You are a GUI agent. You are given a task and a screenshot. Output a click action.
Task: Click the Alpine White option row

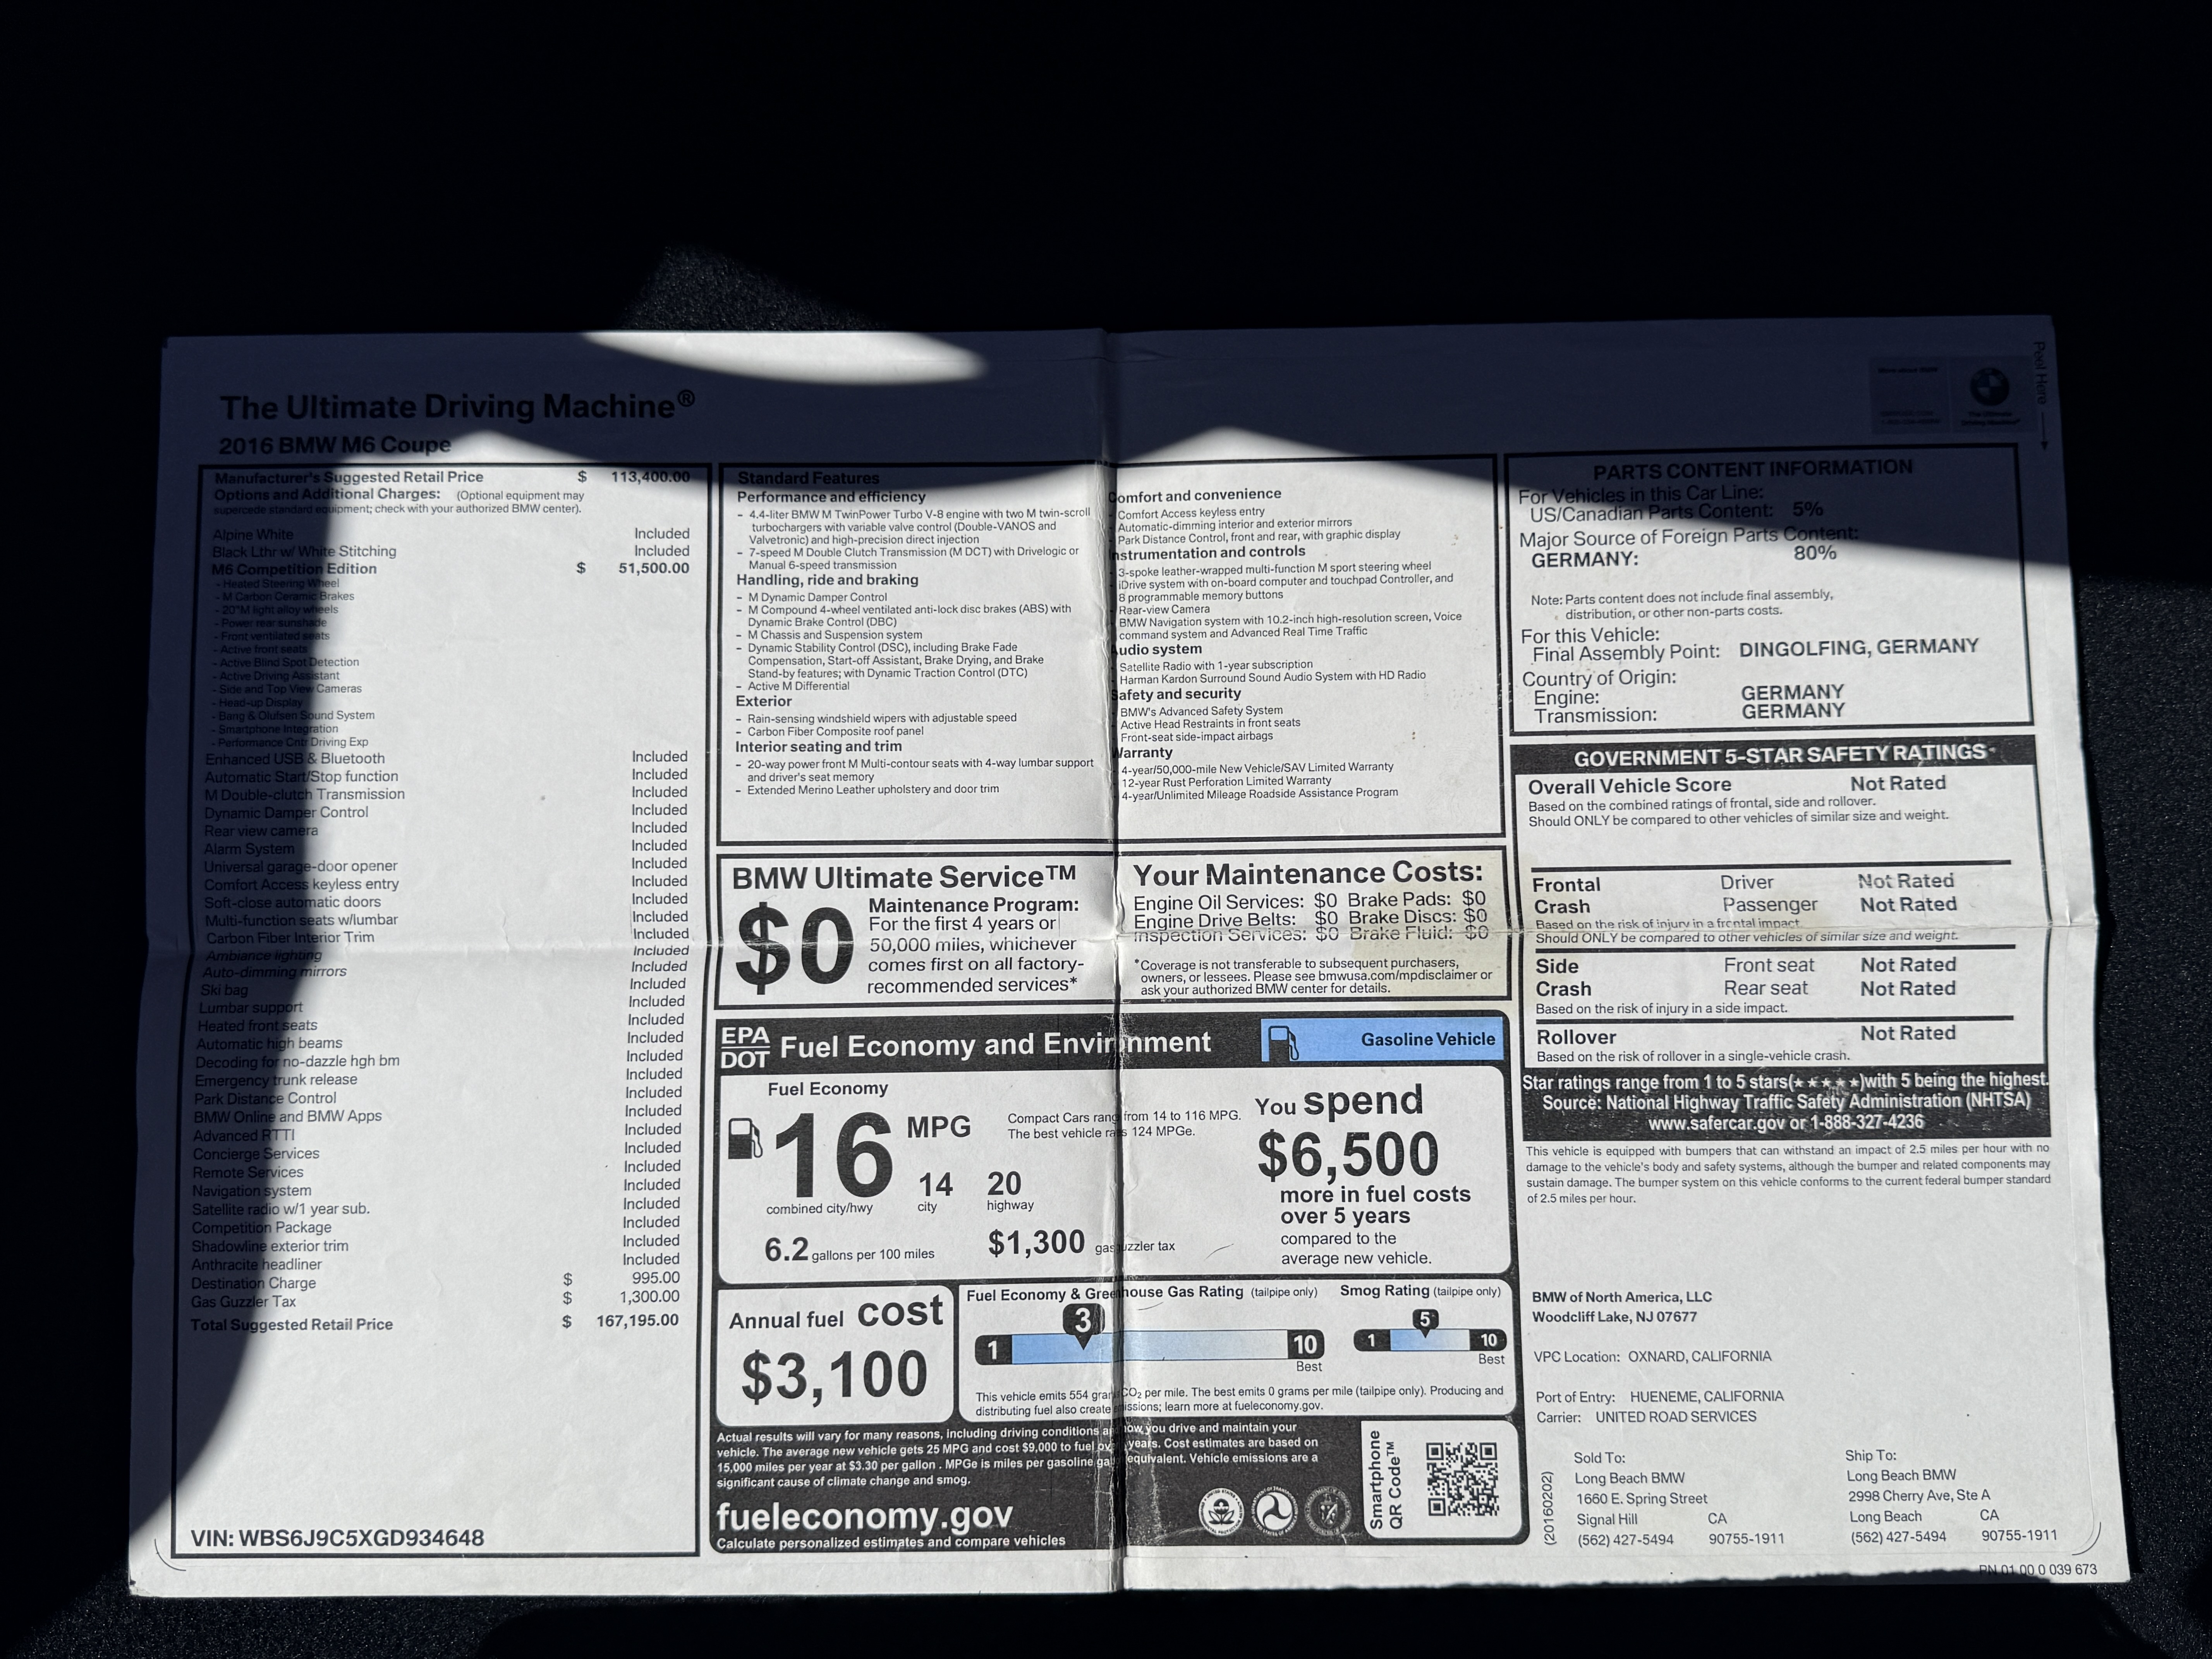click(451, 534)
